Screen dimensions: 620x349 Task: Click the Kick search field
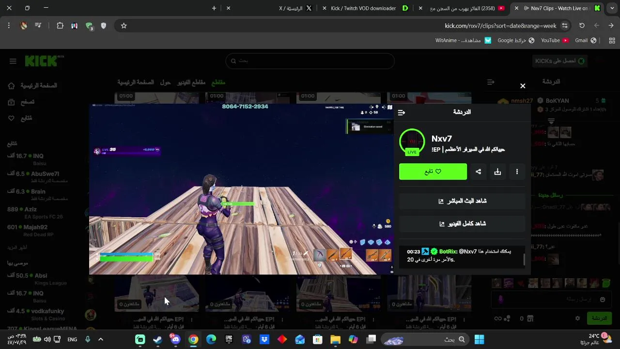(310, 61)
